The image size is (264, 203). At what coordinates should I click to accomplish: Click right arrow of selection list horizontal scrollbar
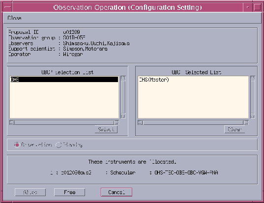pos(117,122)
